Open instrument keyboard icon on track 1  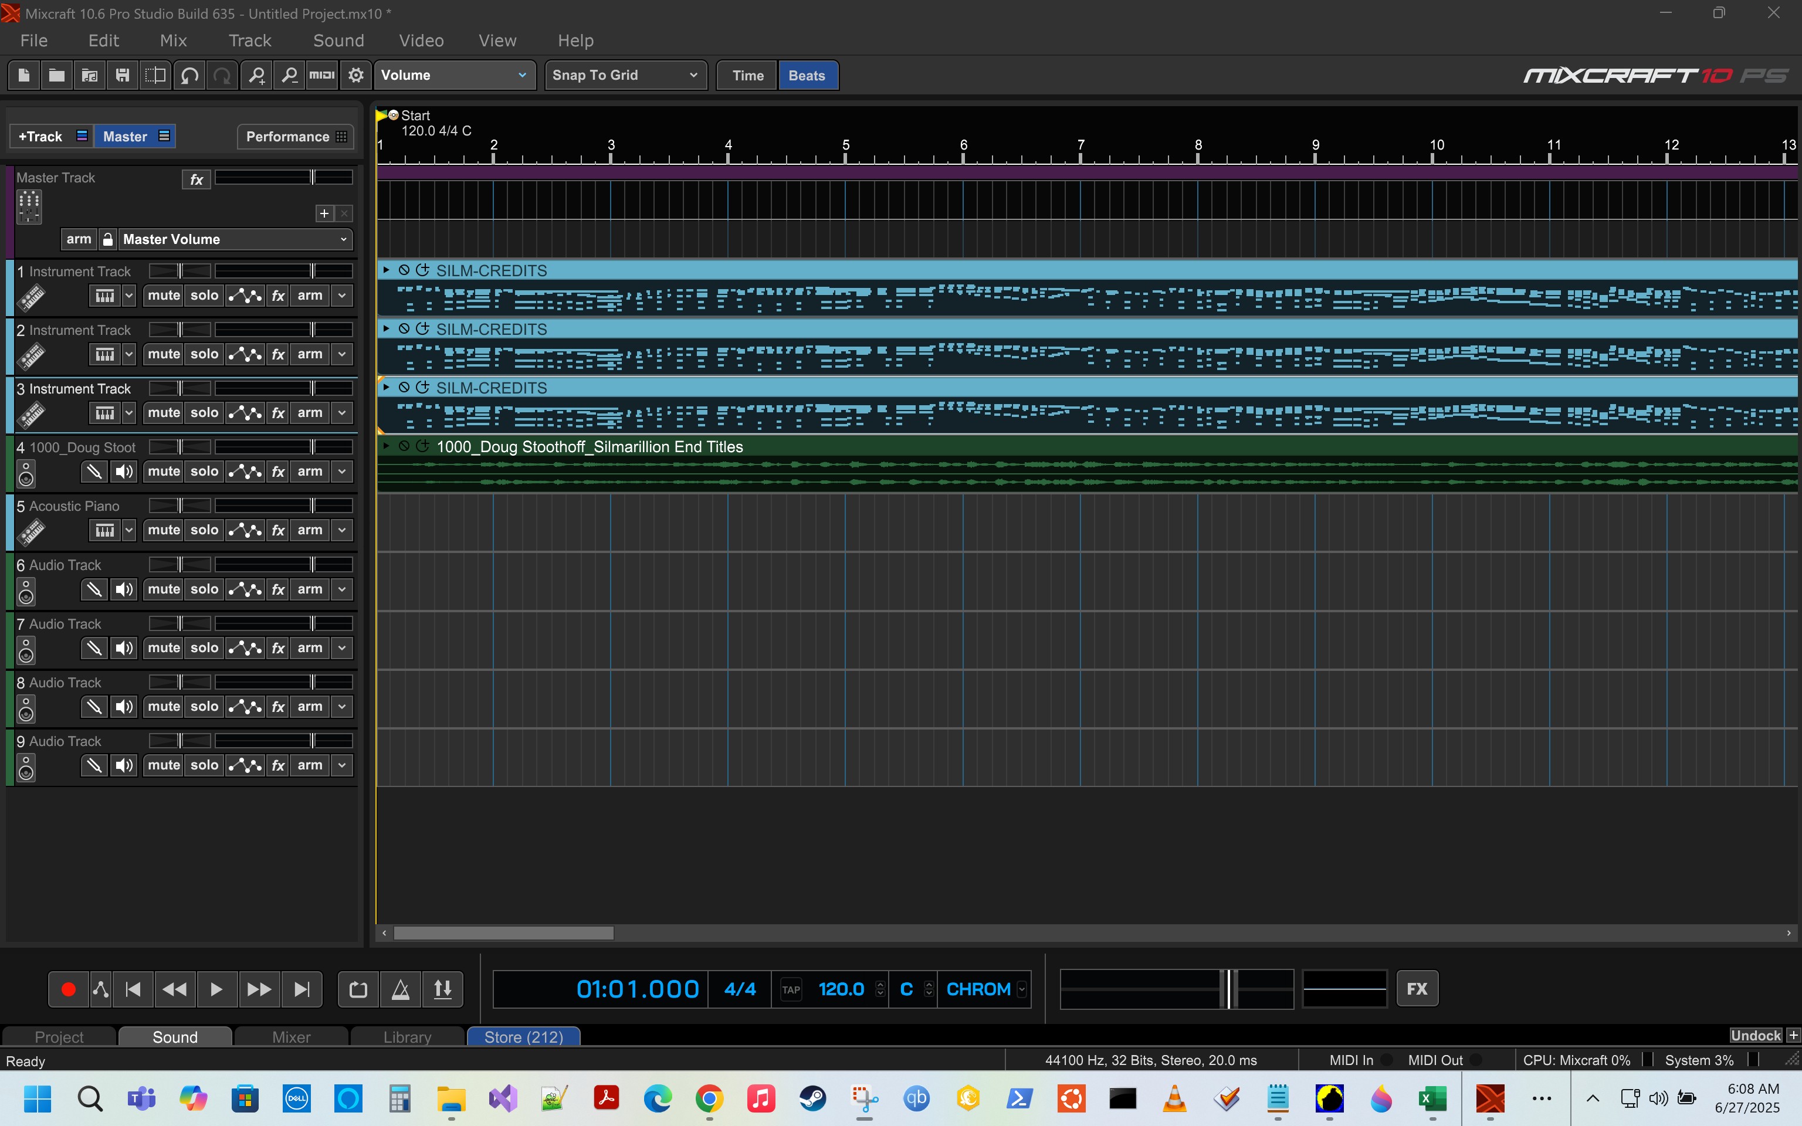(105, 296)
